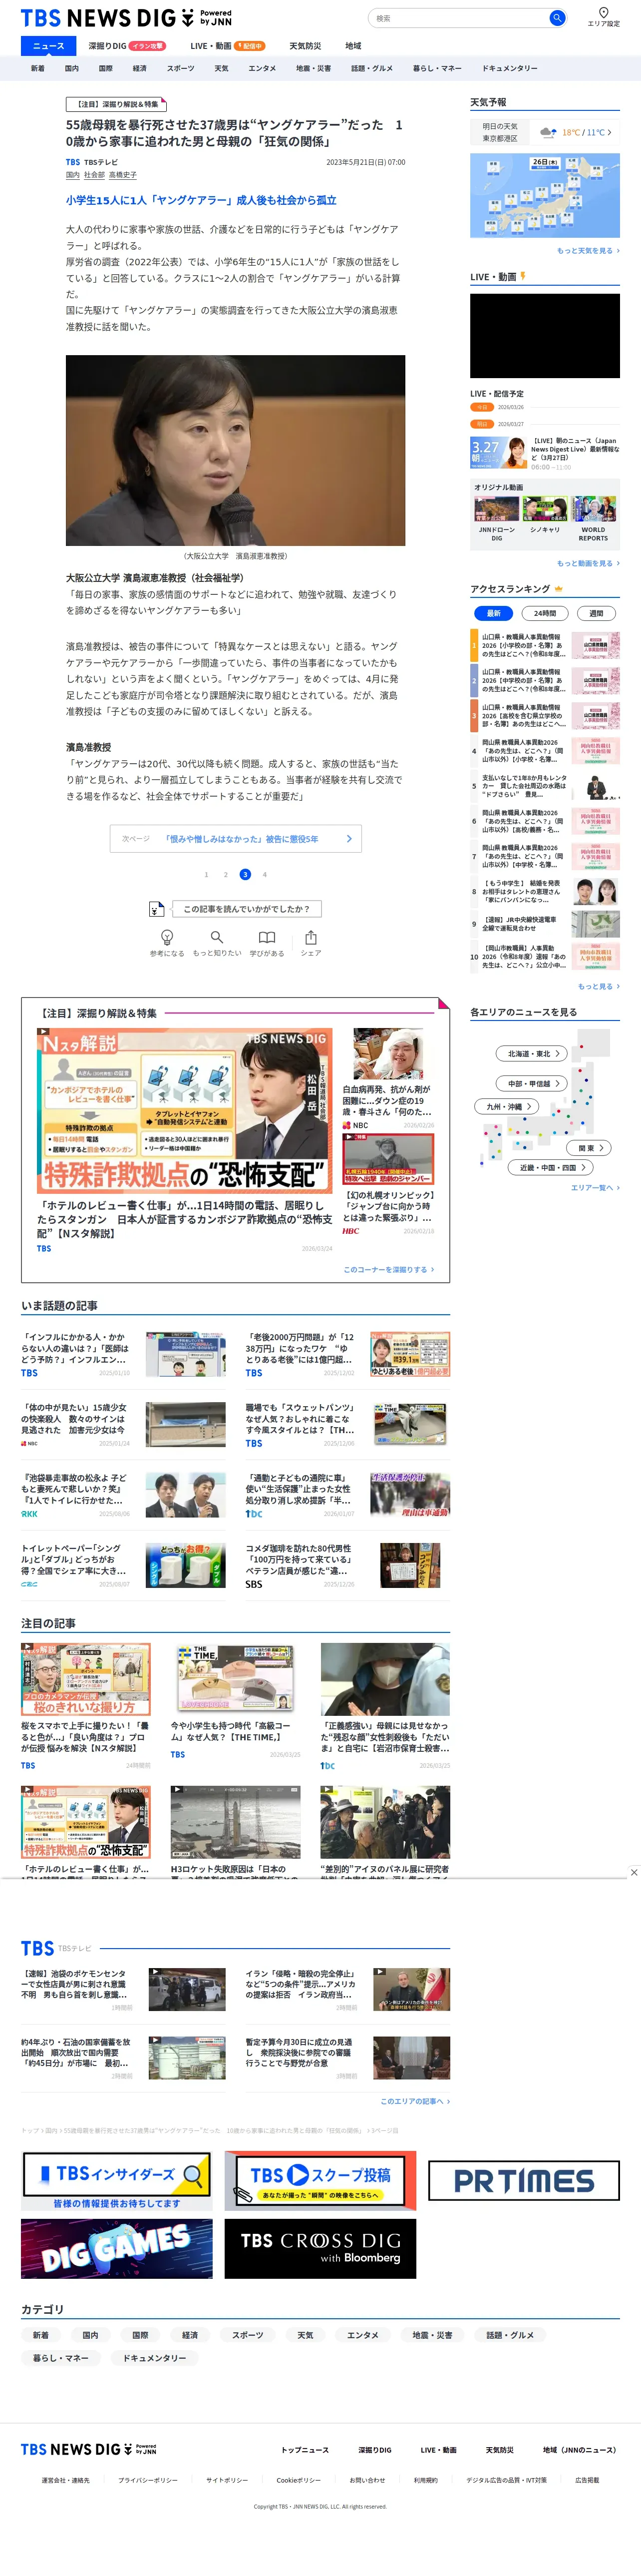Click このエリアの記事へ link

[x=415, y=2101]
